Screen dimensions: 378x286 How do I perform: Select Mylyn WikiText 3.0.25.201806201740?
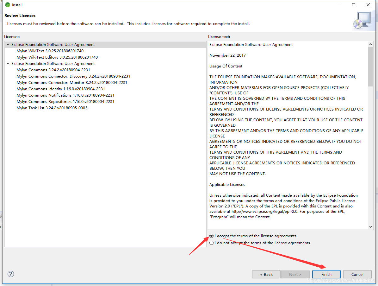pos(50,51)
